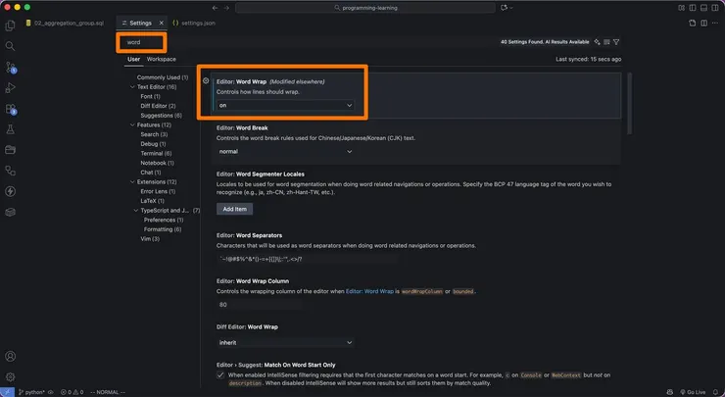Click the folder icon in activity bar
The image size is (725, 397).
pos(10,150)
